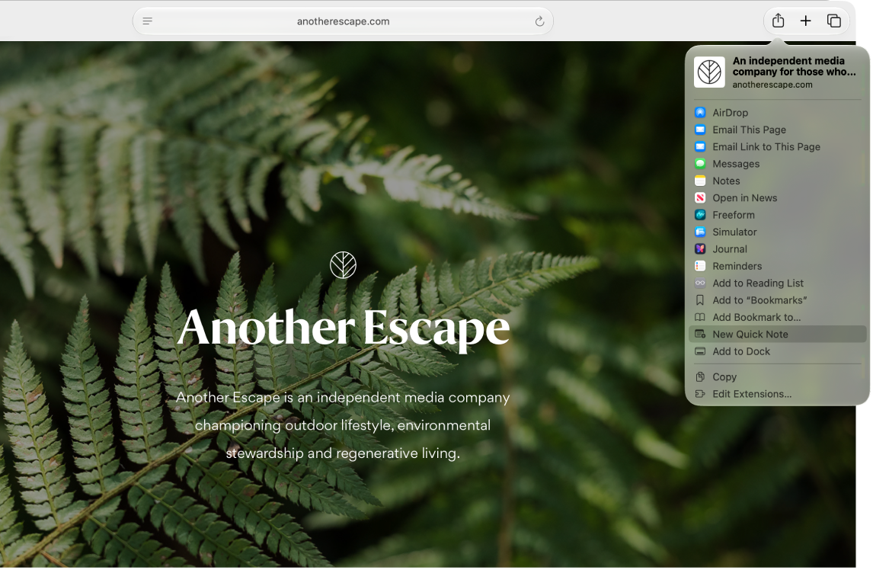Open Edit Extensions…
The image size is (873, 570).
coord(779,395)
